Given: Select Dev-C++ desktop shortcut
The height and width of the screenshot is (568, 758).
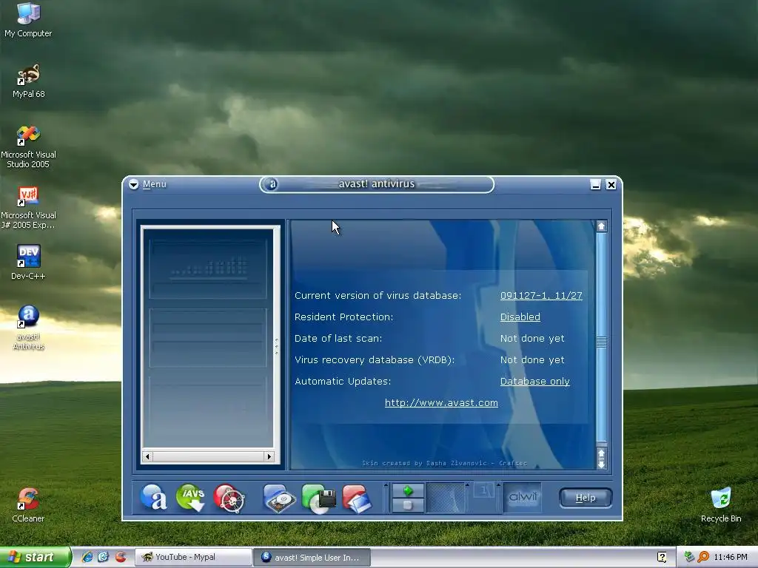Looking at the screenshot, I should click(x=28, y=263).
